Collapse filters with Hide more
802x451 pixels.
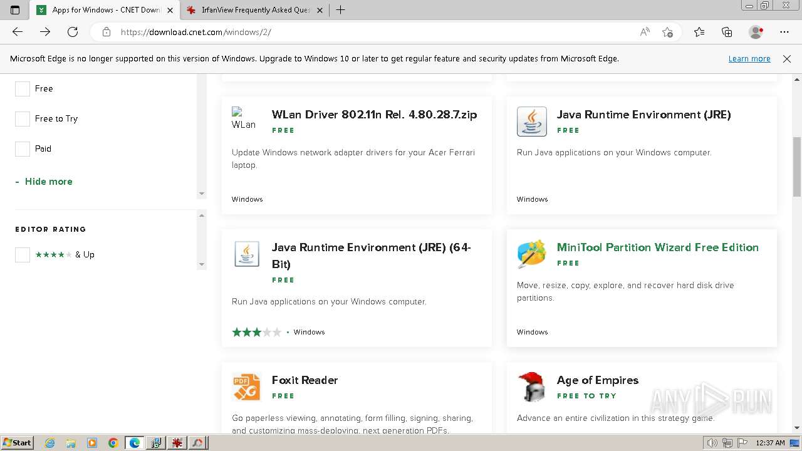point(44,182)
